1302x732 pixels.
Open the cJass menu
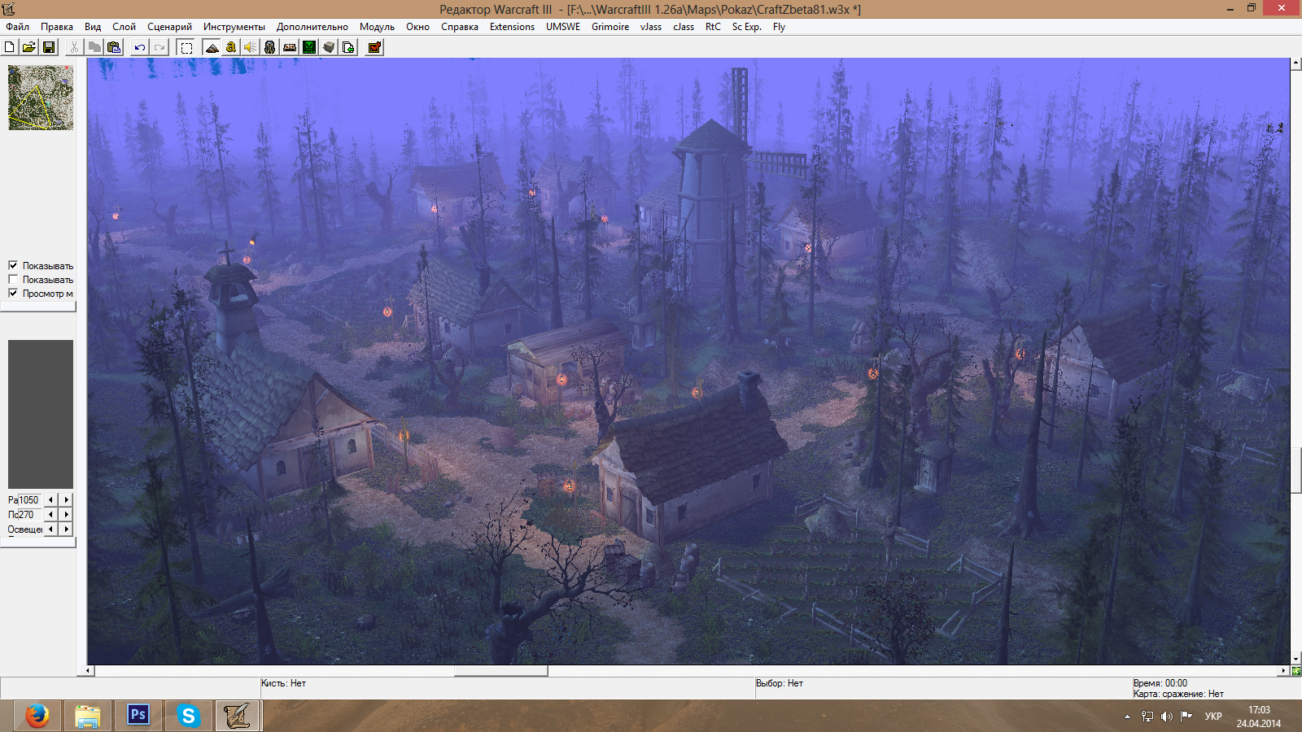(x=684, y=27)
